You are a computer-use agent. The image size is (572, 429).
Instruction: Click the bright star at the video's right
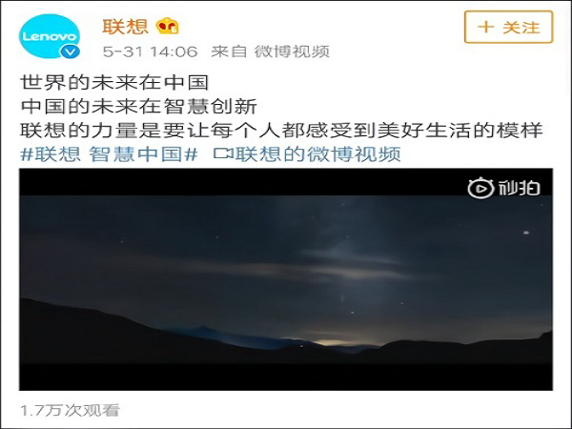[x=526, y=233]
